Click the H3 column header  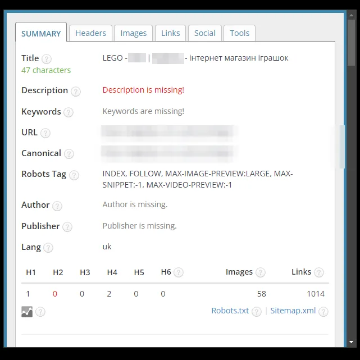pyautogui.click(x=85, y=272)
